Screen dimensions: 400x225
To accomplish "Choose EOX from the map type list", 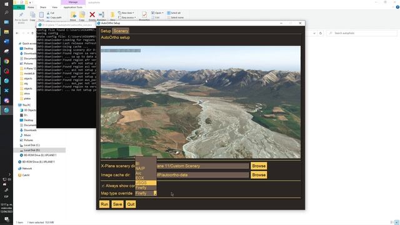I will [x=146, y=177].
